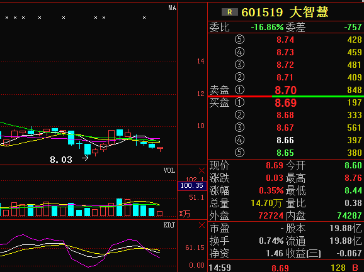The image size is (364, 272).
Task: Click the 收益(三) value -0.067
Action: (x=349, y=253)
